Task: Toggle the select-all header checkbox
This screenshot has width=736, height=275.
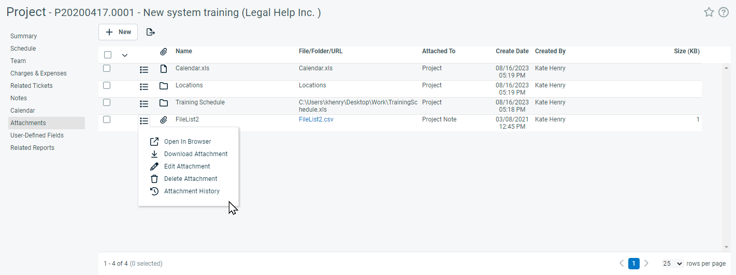Action: point(108,55)
